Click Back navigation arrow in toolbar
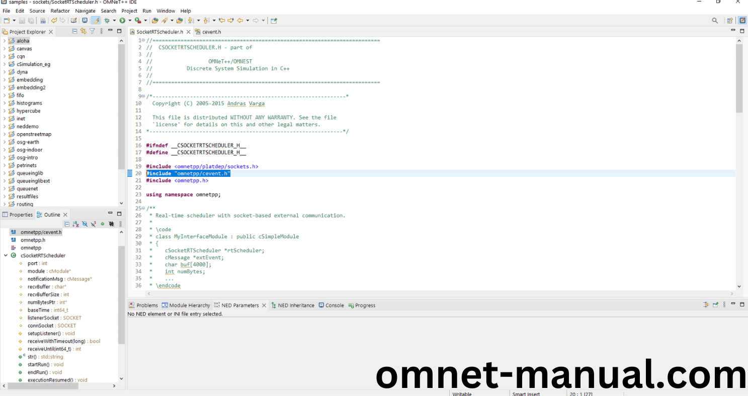This screenshot has width=748, height=396. [240, 21]
